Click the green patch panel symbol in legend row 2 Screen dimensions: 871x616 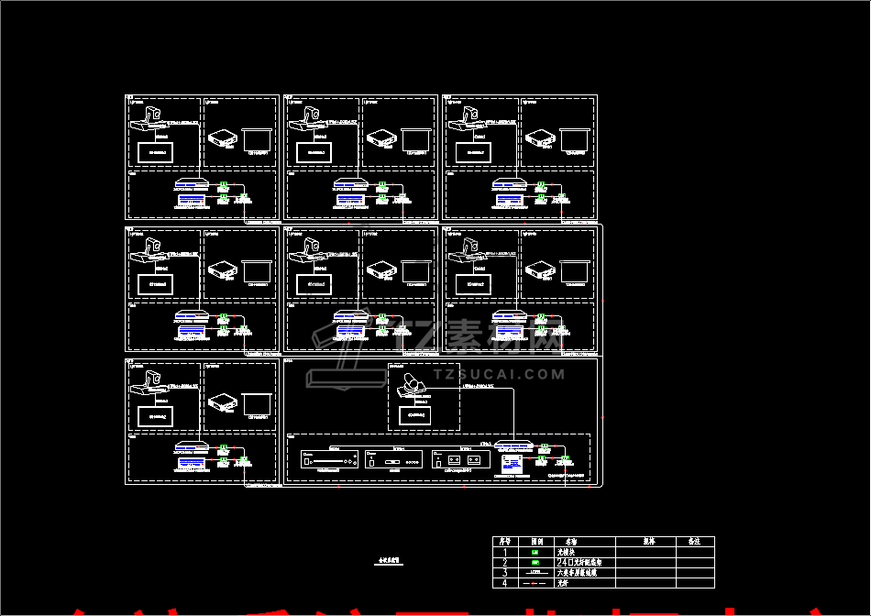point(535,562)
